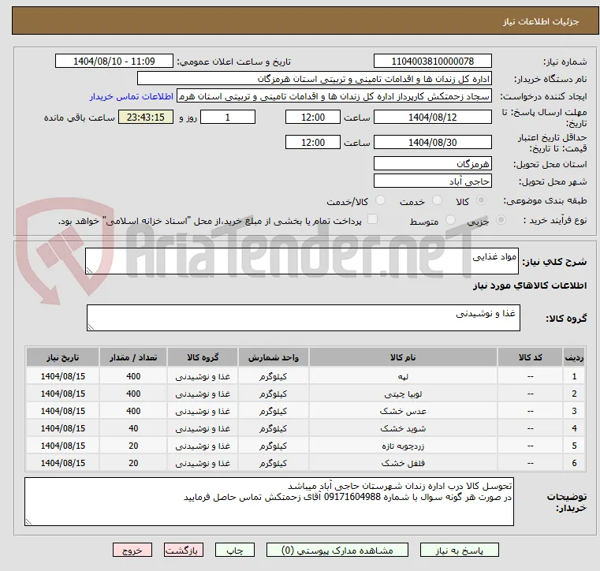Toggle اسناد خزانه اسلامی payment checkbox

coord(372,219)
